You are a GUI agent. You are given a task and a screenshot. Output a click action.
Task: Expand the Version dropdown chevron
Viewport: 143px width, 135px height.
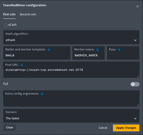click(x=135, y=118)
